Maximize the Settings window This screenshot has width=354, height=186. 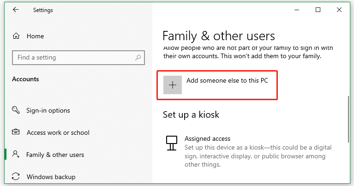coord(318,10)
